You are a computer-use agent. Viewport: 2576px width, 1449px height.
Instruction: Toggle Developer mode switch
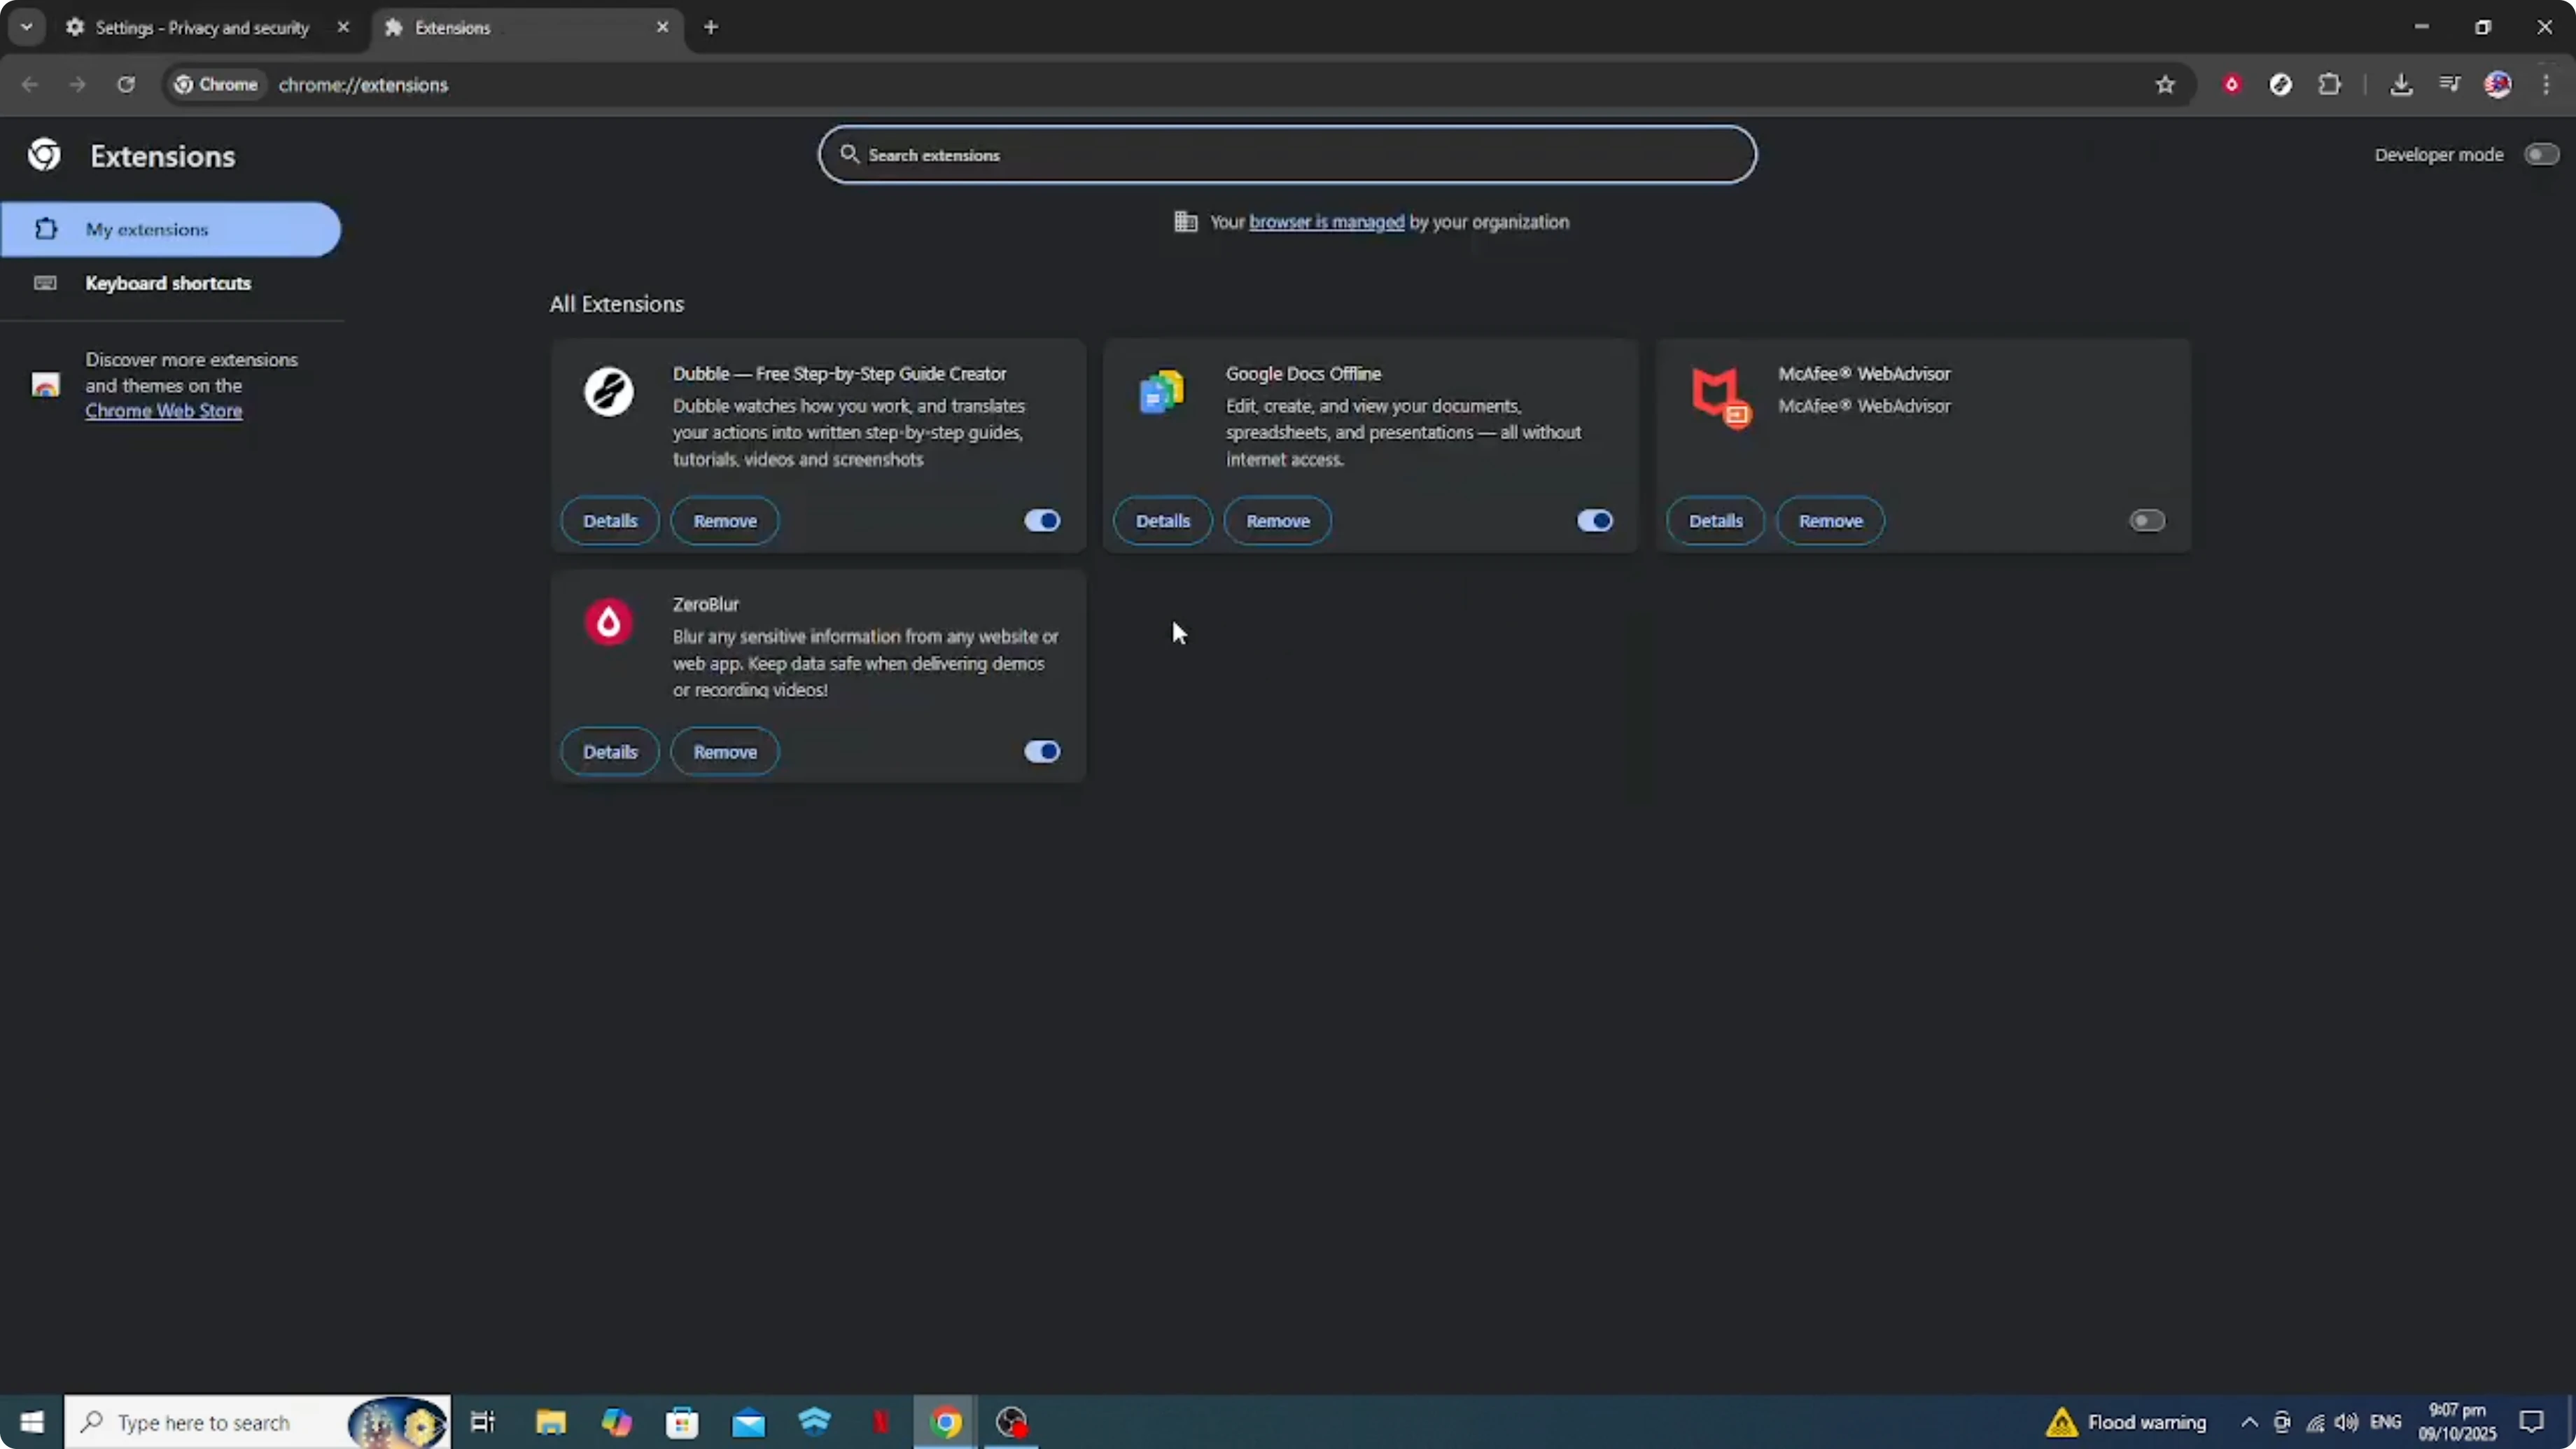pos(2541,154)
